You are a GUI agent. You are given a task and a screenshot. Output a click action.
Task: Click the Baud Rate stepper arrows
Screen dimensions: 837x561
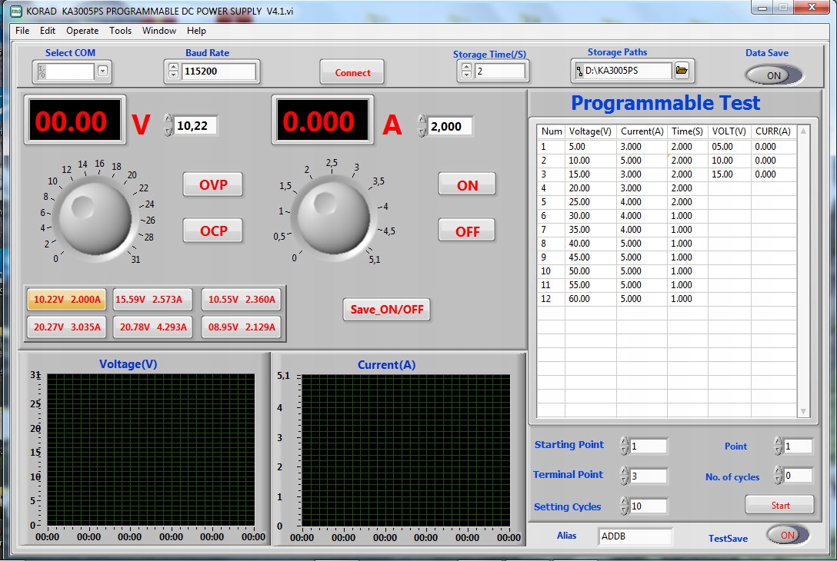click(x=173, y=71)
